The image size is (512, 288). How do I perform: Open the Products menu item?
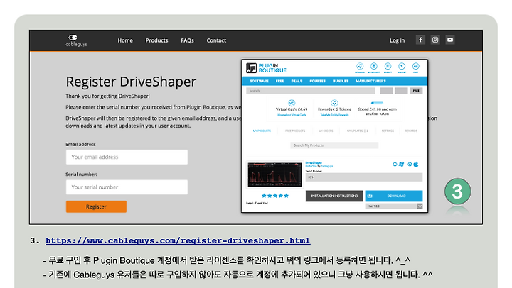pos(156,40)
